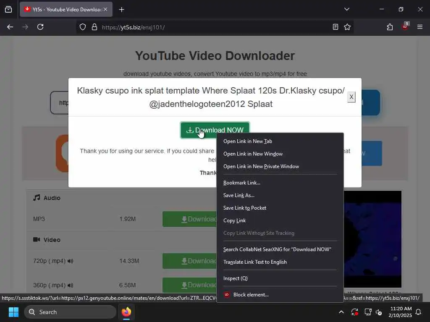Open a new browser tab
This screenshot has width=430, height=322.
[121, 10]
